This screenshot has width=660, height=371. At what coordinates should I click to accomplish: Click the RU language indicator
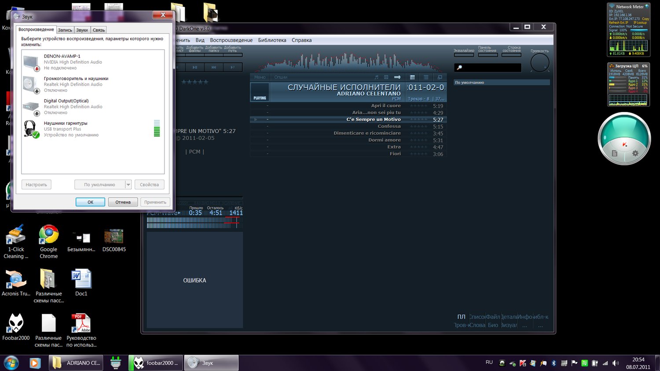click(489, 362)
